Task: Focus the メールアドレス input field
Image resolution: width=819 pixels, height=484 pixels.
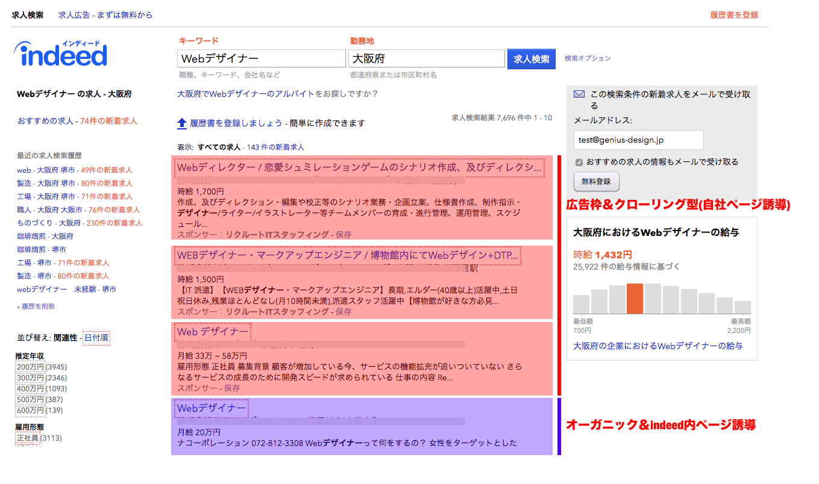Action: 638,140
